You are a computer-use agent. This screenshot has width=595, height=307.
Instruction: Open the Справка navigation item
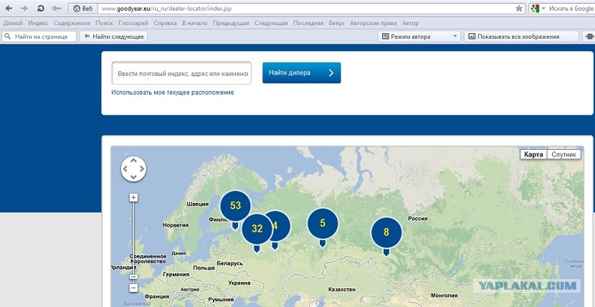[165, 23]
